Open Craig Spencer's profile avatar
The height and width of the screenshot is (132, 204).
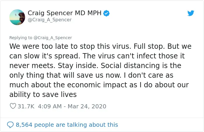click(x=17, y=17)
